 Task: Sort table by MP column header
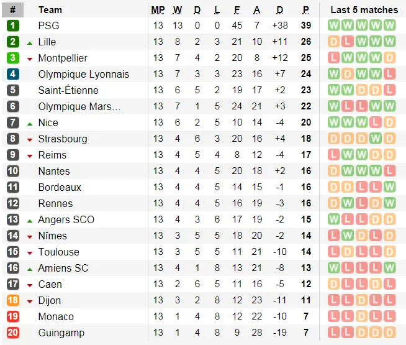coord(158,10)
